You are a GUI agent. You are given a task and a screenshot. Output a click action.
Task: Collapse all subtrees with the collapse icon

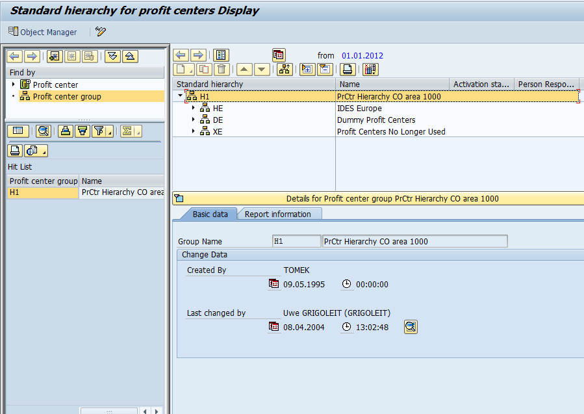click(x=325, y=69)
